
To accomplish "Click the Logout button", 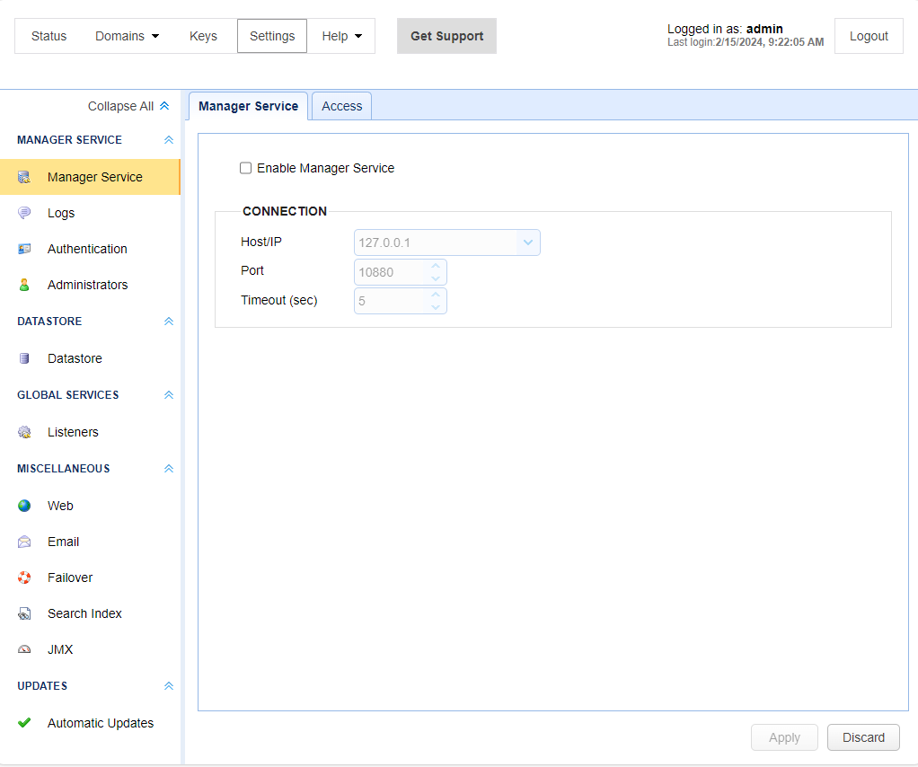I will (868, 36).
